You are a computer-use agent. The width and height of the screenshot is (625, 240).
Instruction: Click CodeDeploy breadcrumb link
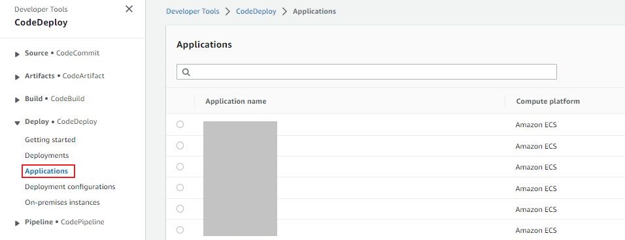point(256,12)
